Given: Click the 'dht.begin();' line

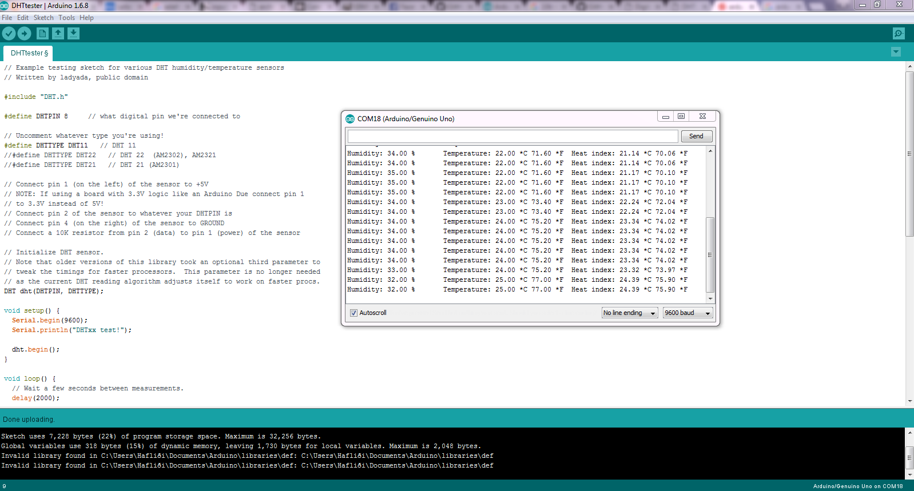Looking at the screenshot, I should point(35,350).
